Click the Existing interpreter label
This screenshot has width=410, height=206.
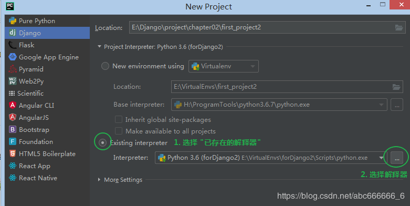coord(139,143)
